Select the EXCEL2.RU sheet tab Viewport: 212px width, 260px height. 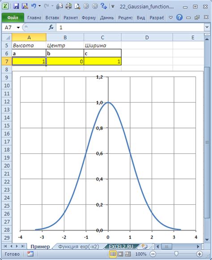point(121,247)
